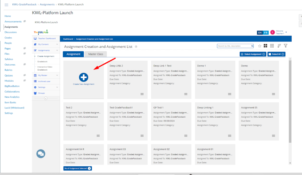Switch to the Master Class tab

pyautogui.click(x=96, y=54)
